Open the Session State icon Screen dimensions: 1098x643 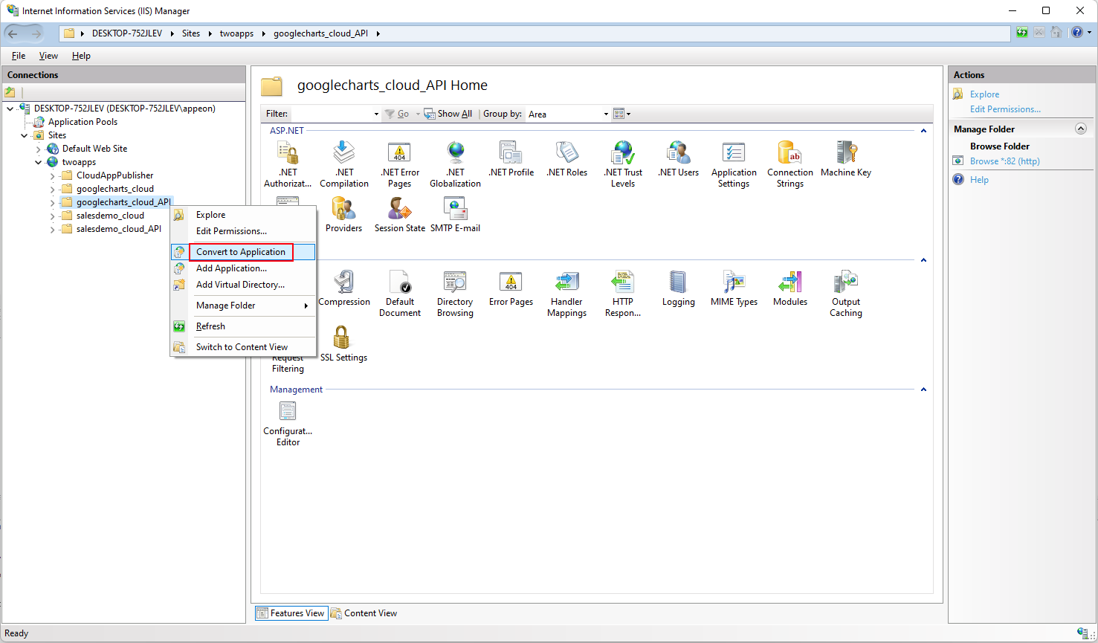click(399, 216)
